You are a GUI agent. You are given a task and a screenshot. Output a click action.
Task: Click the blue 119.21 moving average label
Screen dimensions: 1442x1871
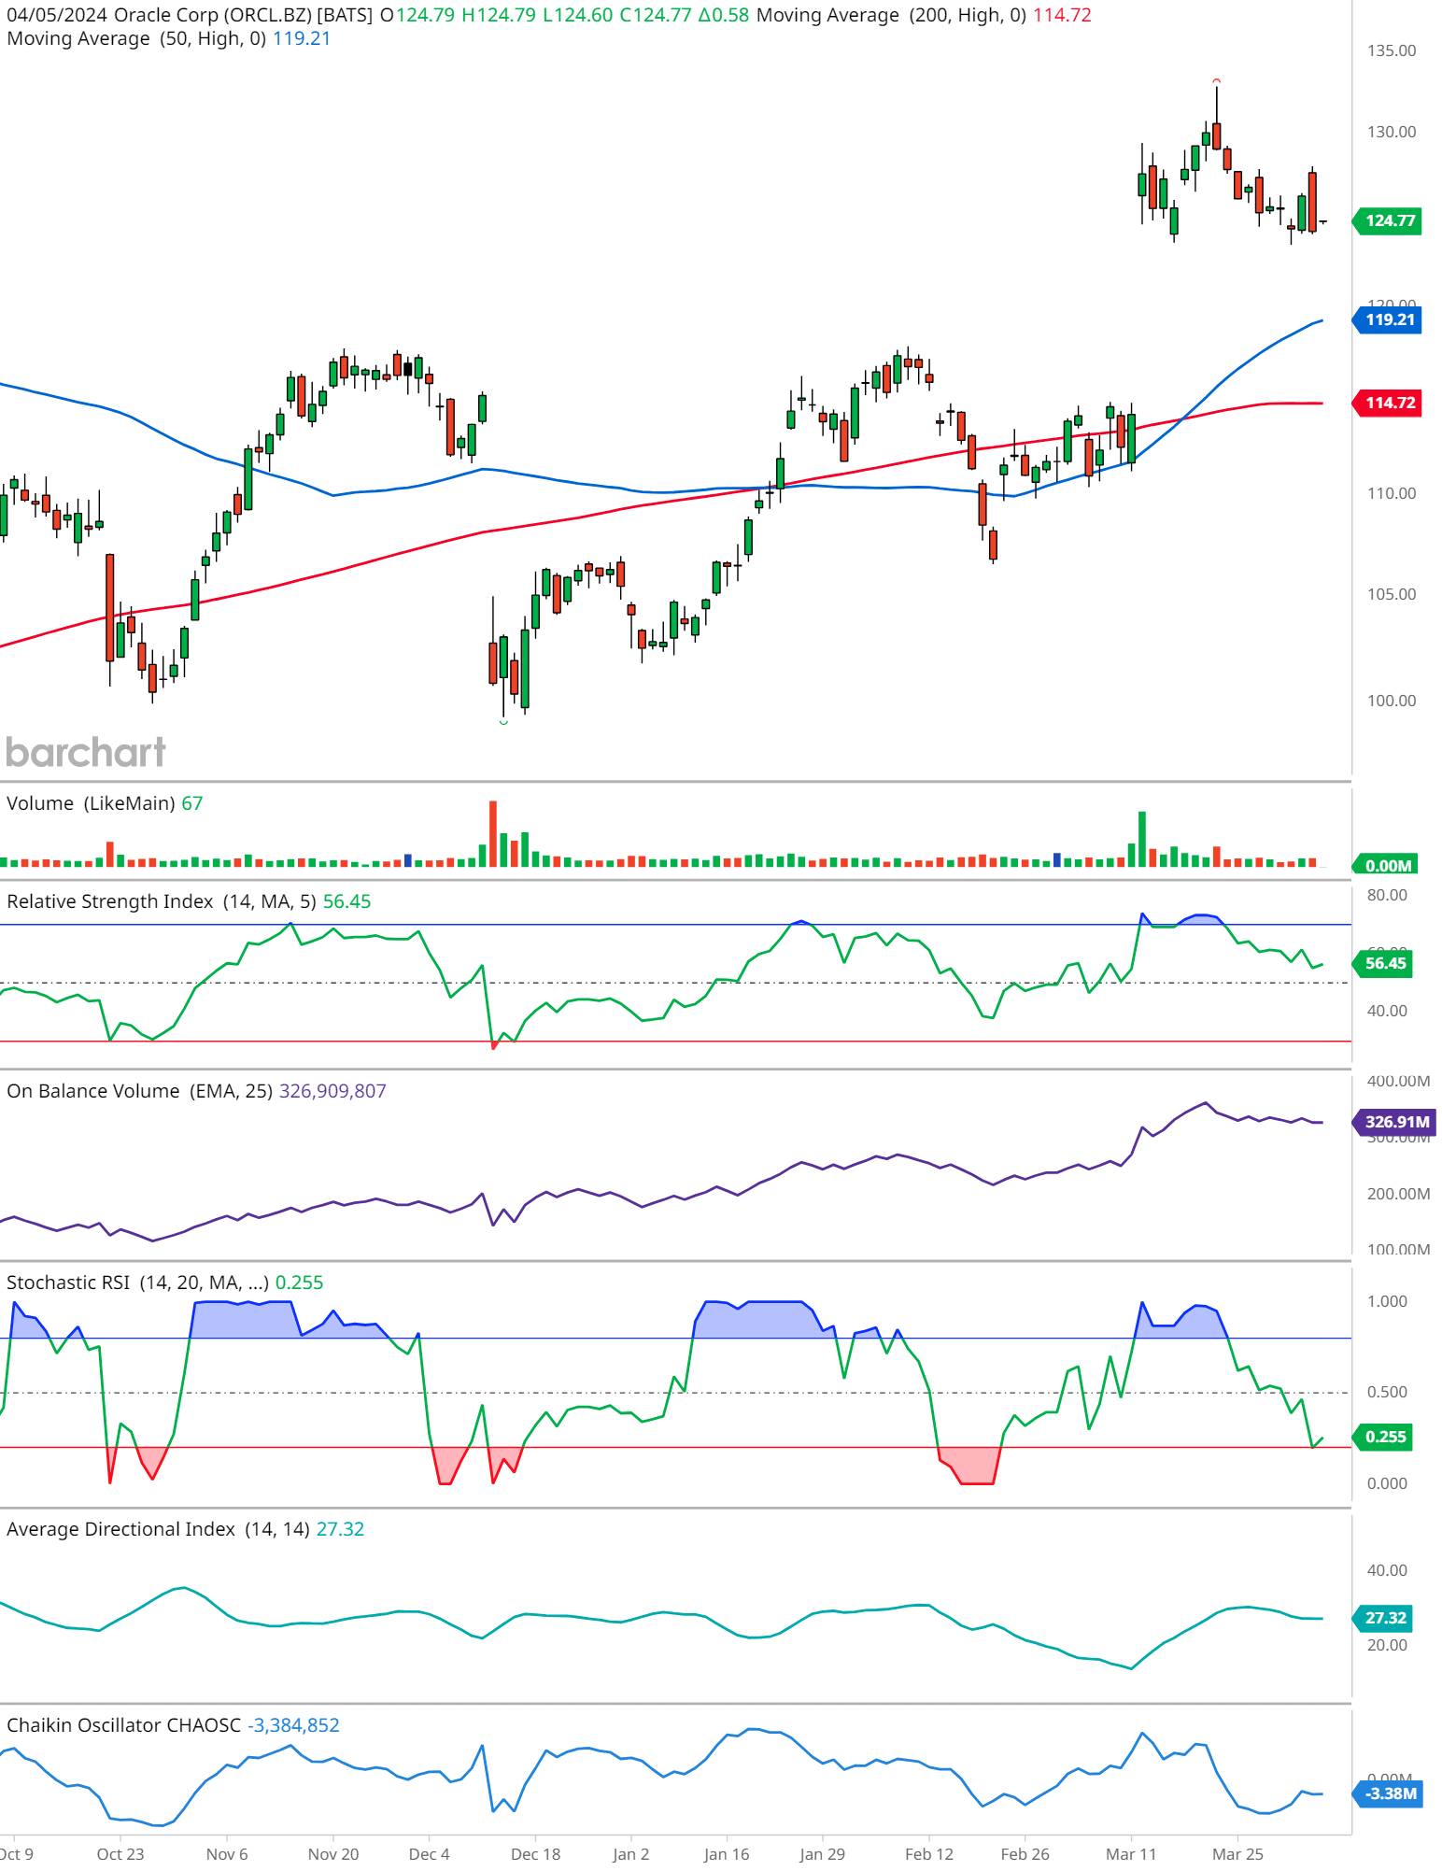point(1388,320)
